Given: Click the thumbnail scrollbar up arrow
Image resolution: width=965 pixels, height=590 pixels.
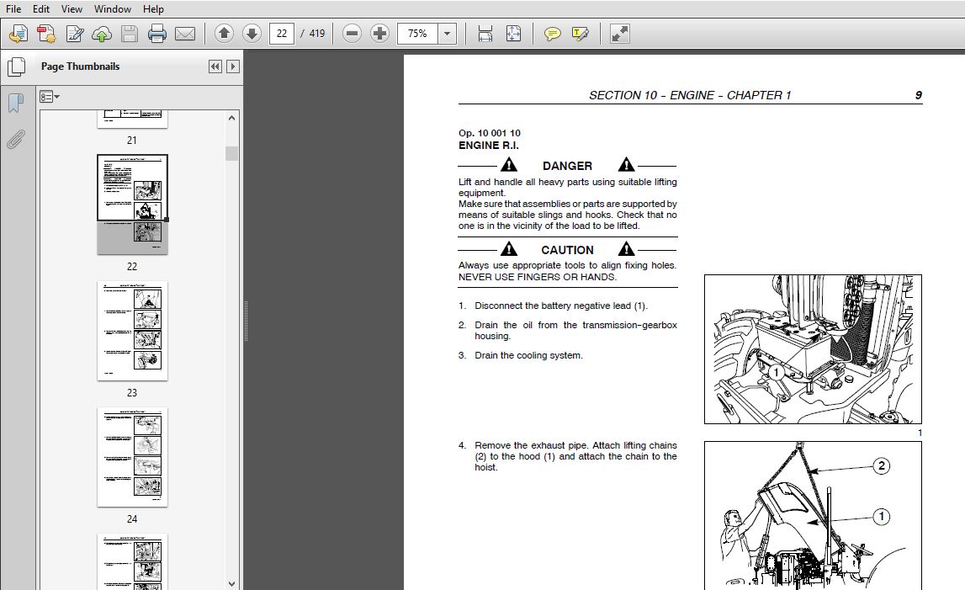Looking at the screenshot, I should tap(231, 117).
